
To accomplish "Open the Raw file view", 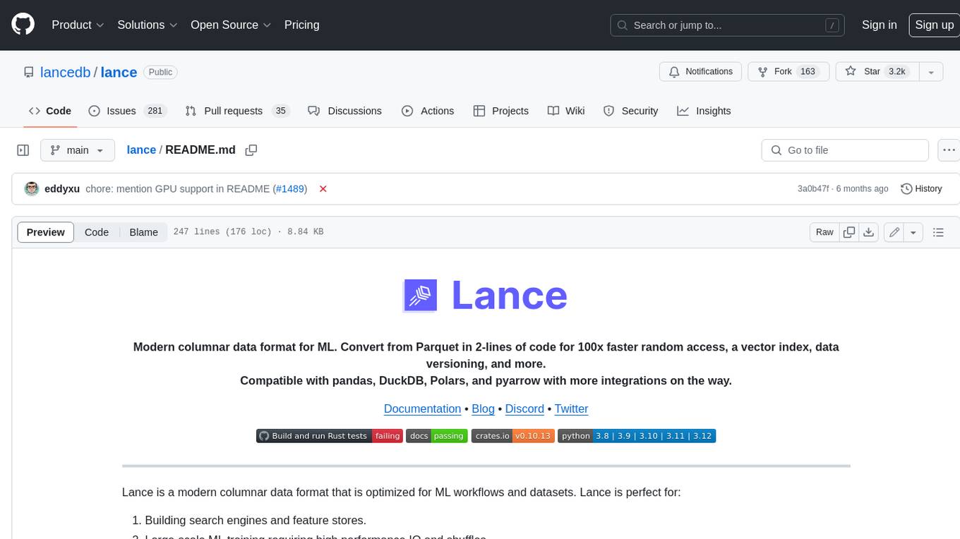I will 824,232.
